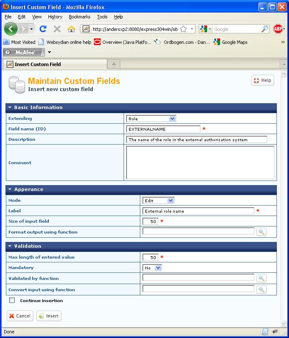This screenshot has height=338, width=289.
Task: Open the Ordbogen.com bookmark
Action: coord(182,42)
